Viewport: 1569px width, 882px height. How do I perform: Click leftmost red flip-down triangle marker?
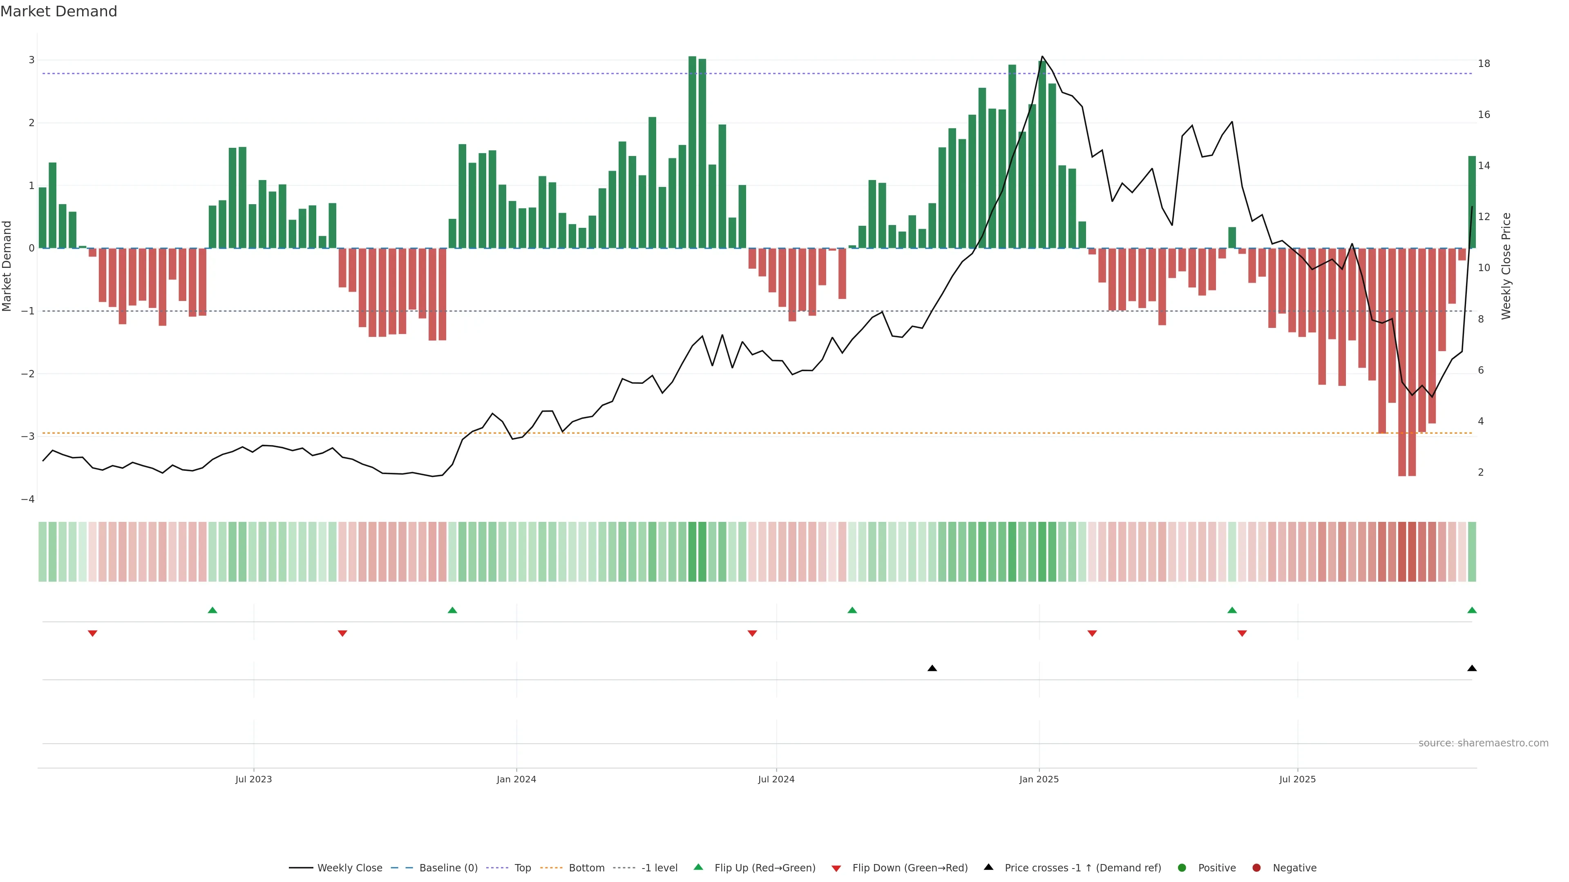tap(93, 634)
